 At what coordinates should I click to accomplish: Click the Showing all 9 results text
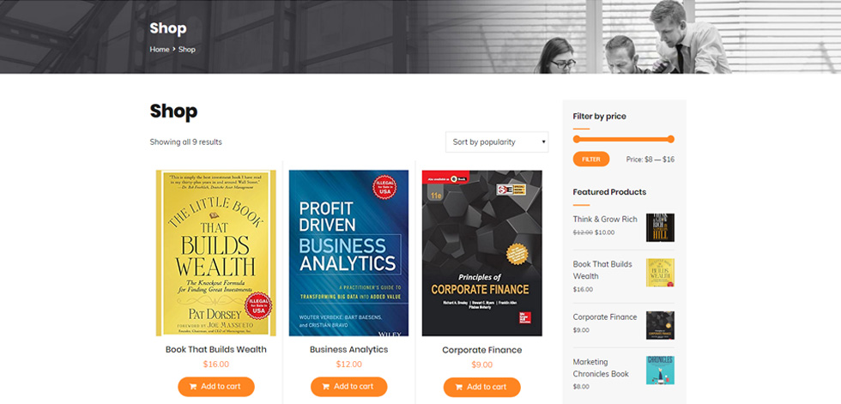tap(185, 142)
